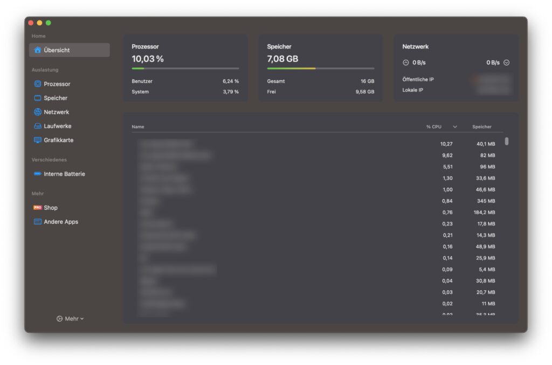Viewport: 552px width, 365px height.
Task: Click the Speicher memory icon in sidebar
Action: click(x=37, y=98)
